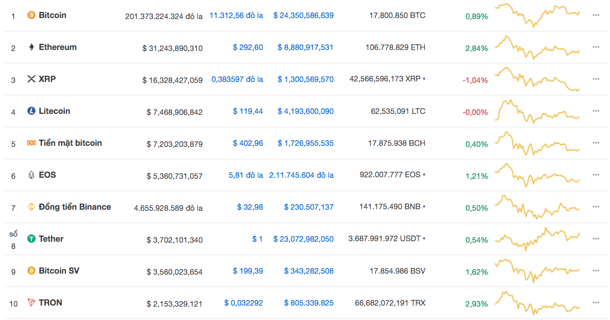Viewport: 610px width, 320px height.
Task: Click the Binance coin logo icon
Action: point(31,207)
